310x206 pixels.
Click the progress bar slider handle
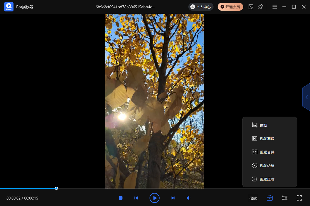[x=56, y=188]
